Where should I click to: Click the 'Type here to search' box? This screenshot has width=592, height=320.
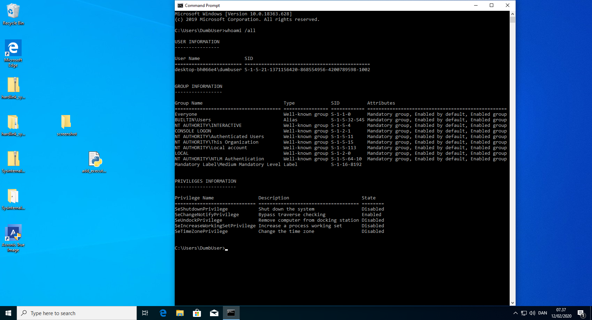tap(77, 313)
